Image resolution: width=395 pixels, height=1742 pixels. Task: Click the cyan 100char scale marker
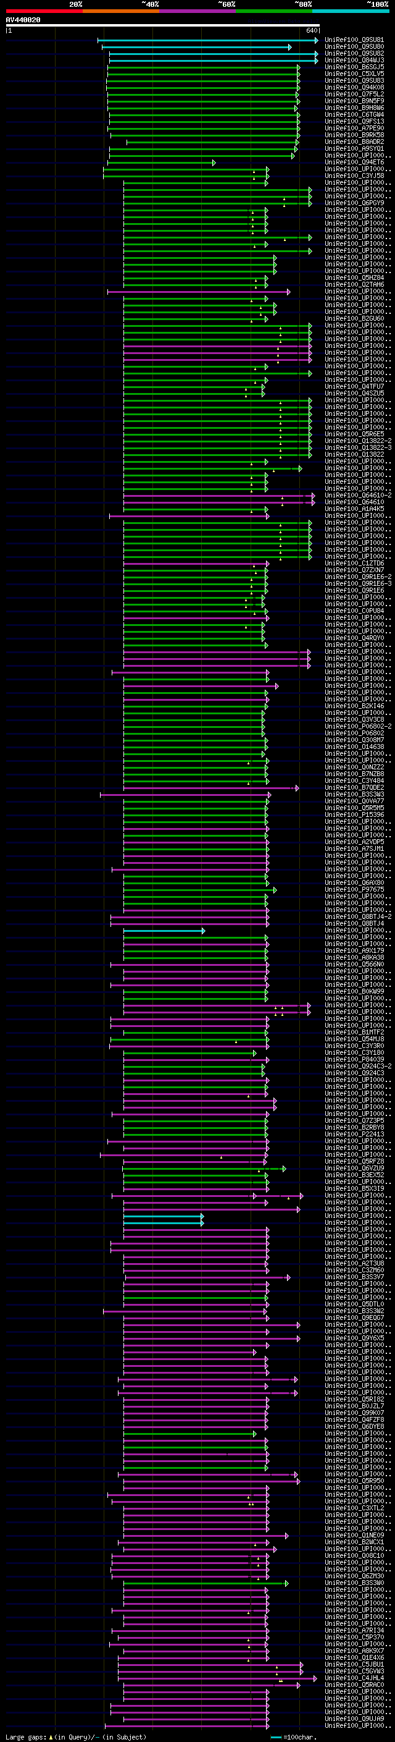click(276, 1737)
